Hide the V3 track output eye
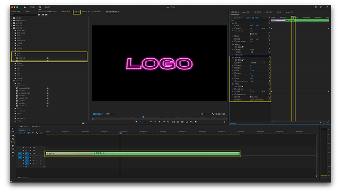341x192 pixels. coord(34,147)
